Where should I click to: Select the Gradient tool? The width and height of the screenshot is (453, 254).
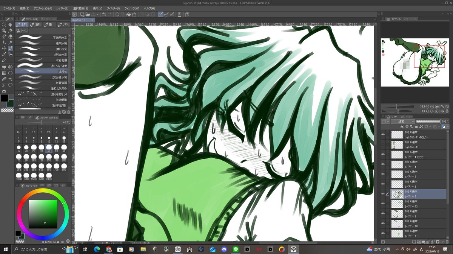[4, 72]
